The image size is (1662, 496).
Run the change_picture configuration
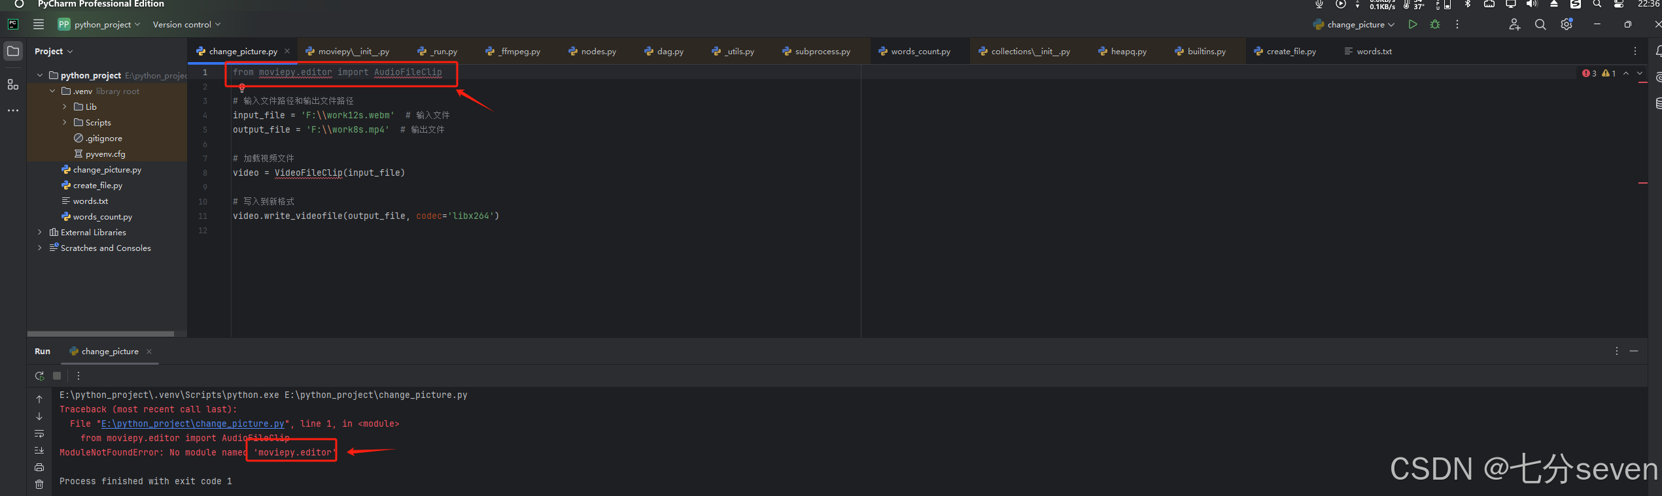pos(1413,24)
